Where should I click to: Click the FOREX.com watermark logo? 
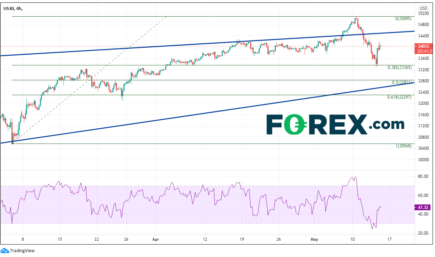pyautogui.click(x=335, y=125)
